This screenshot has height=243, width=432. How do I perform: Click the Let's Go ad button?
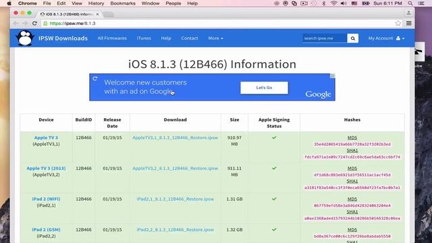click(264, 88)
